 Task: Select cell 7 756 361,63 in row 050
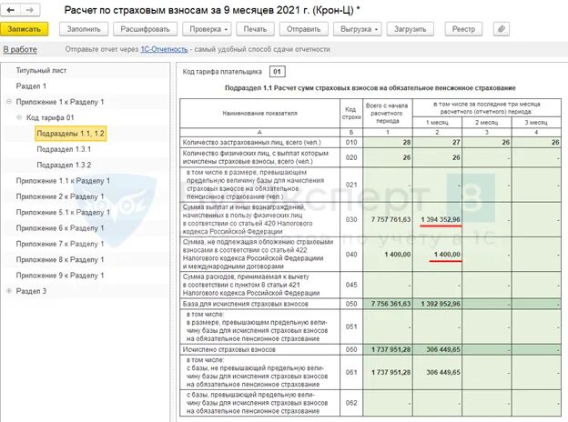388,304
